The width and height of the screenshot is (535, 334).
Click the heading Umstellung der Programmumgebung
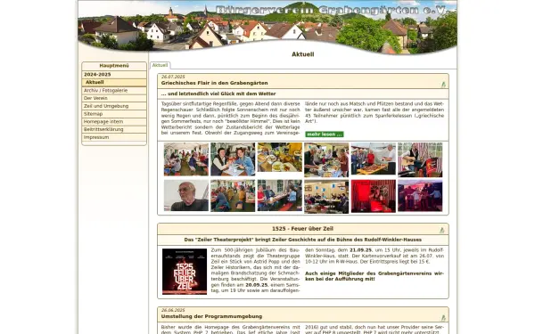[x=211, y=316]
